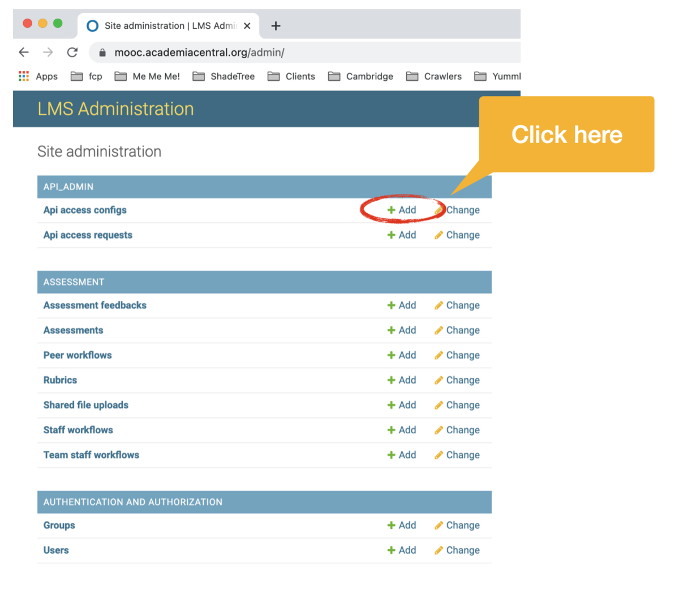Click the padlock icon in the address bar

[102, 52]
